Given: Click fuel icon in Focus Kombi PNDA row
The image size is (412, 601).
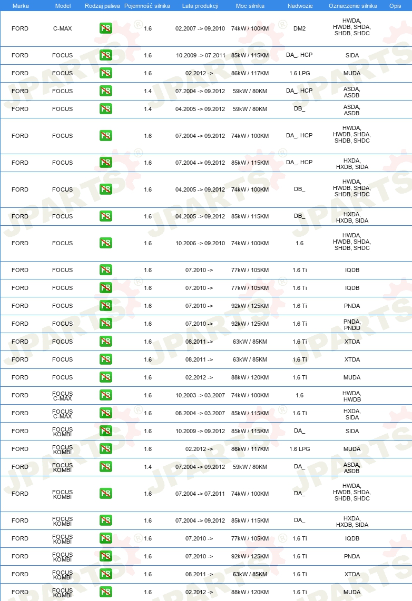Looking at the screenshot, I should click(105, 556).
